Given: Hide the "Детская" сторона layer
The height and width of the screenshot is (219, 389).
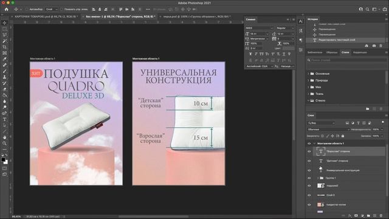Looking at the screenshot, I should (309, 161).
